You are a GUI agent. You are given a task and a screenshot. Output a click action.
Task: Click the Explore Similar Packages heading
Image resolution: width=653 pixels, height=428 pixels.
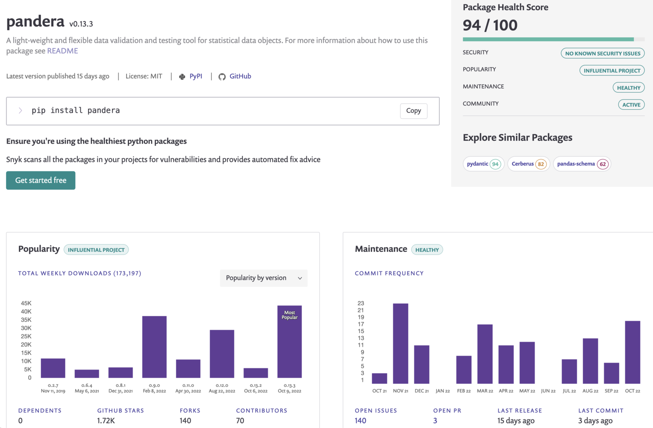coord(518,137)
